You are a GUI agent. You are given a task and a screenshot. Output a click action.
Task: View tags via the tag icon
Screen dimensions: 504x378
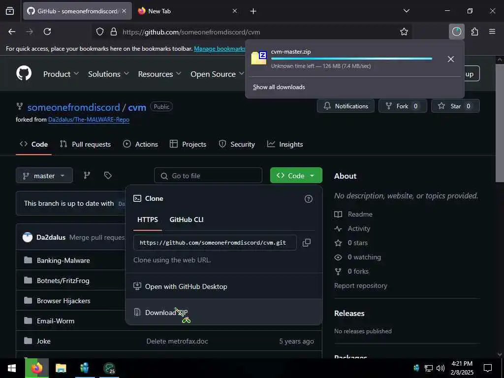tap(108, 176)
